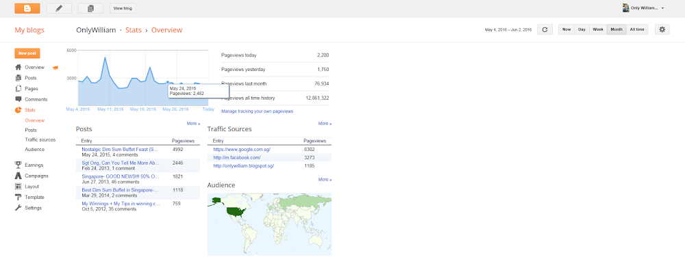Screen dimensions: 685x272
Task: Open the Settings sidebar menu item
Action: [33, 208]
